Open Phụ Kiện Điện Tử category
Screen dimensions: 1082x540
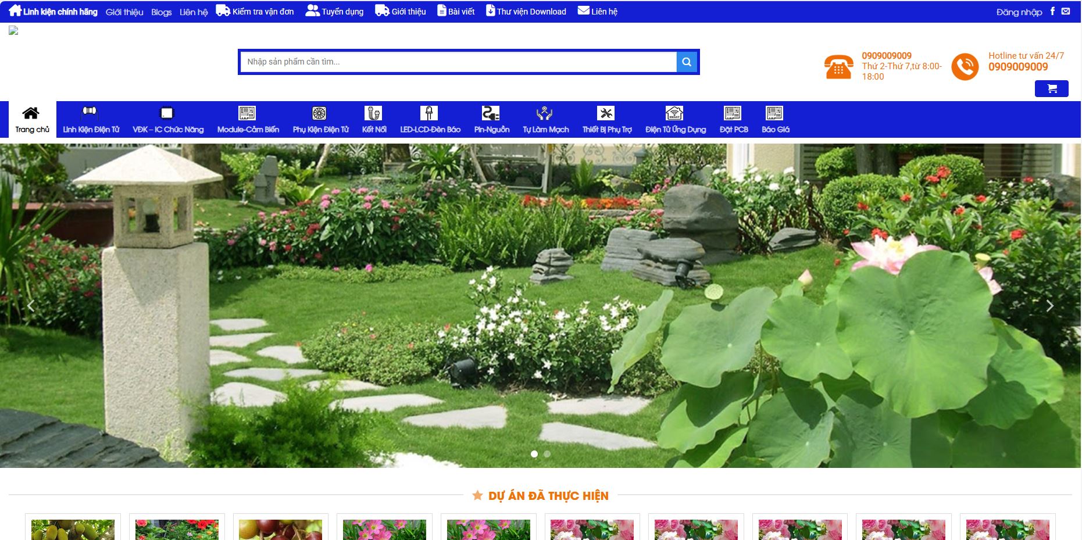tap(320, 120)
